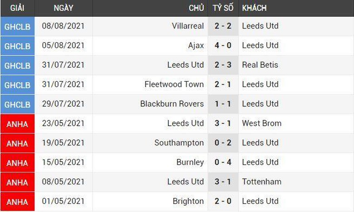Open the 2 - 2 Villarreal match score
This screenshot has height=212, width=354.
[223, 26]
